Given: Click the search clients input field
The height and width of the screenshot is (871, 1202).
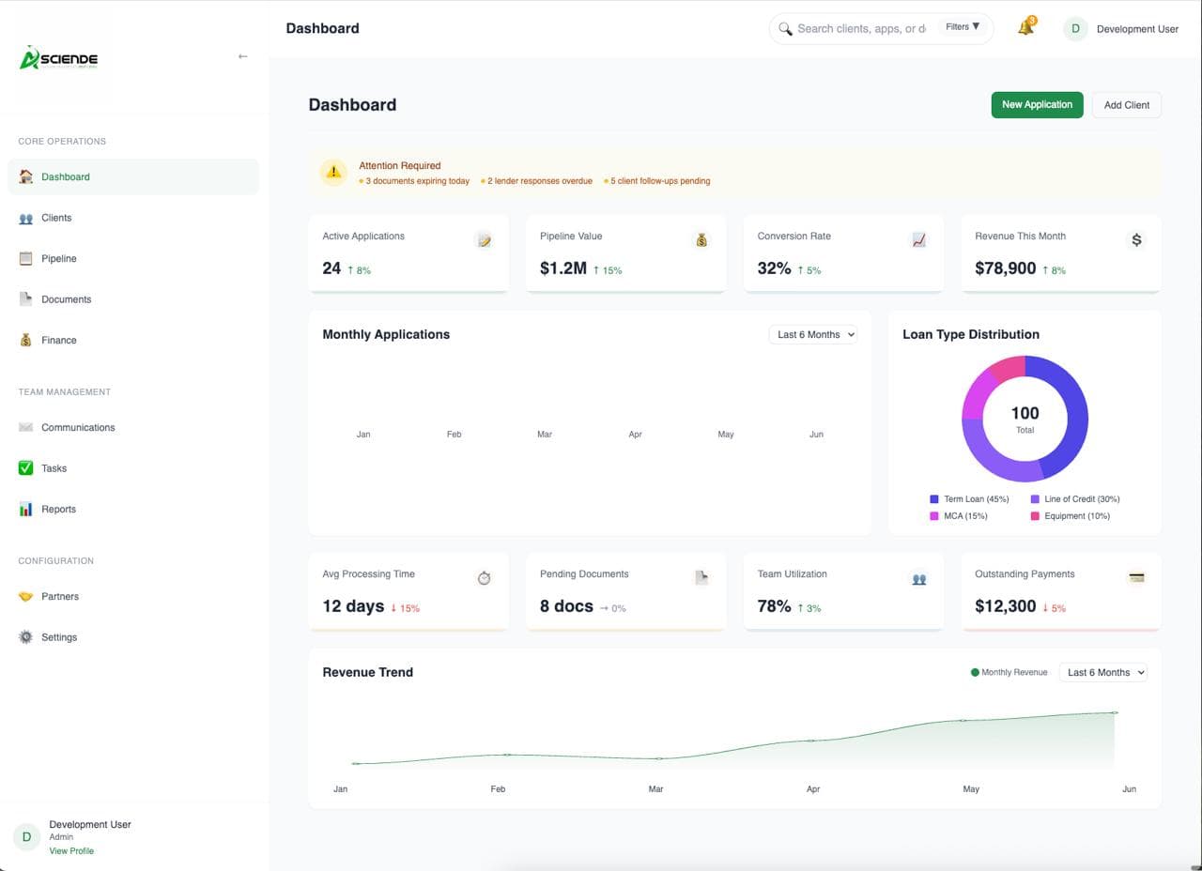Looking at the screenshot, I should (x=864, y=28).
